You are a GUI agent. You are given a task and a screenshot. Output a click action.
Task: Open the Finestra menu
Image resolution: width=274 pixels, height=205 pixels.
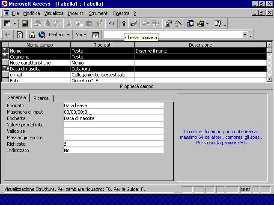(121, 13)
